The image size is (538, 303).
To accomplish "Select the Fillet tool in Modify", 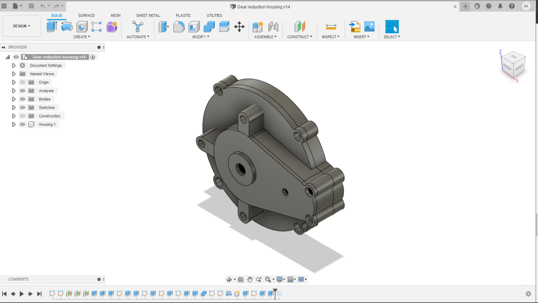I will pos(179,27).
